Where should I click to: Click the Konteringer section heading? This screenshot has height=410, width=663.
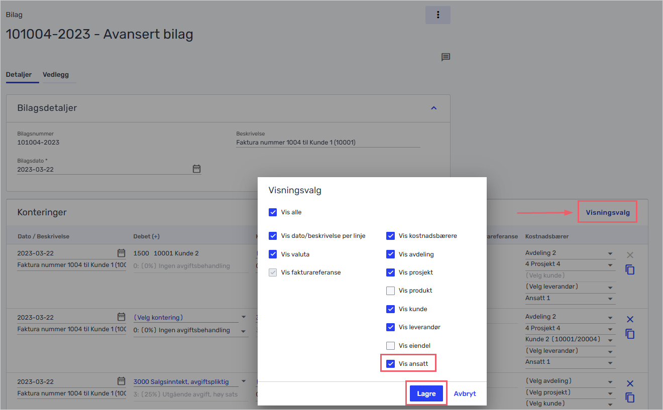pos(42,212)
